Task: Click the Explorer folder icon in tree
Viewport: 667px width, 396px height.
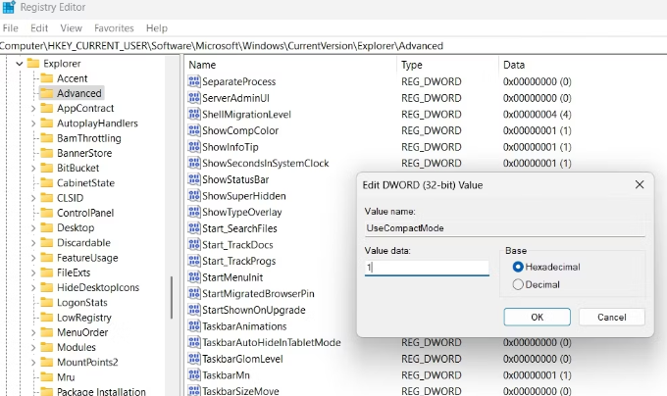Action: click(x=33, y=64)
